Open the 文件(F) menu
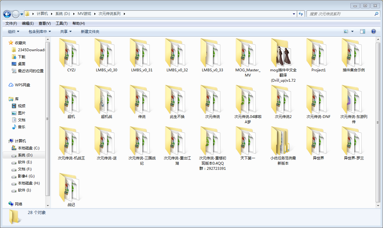The height and width of the screenshot is (228, 383). click(x=11, y=23)
